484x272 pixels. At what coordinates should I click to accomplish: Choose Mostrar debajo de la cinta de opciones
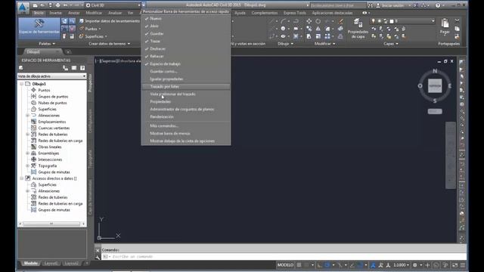(186, 141)
